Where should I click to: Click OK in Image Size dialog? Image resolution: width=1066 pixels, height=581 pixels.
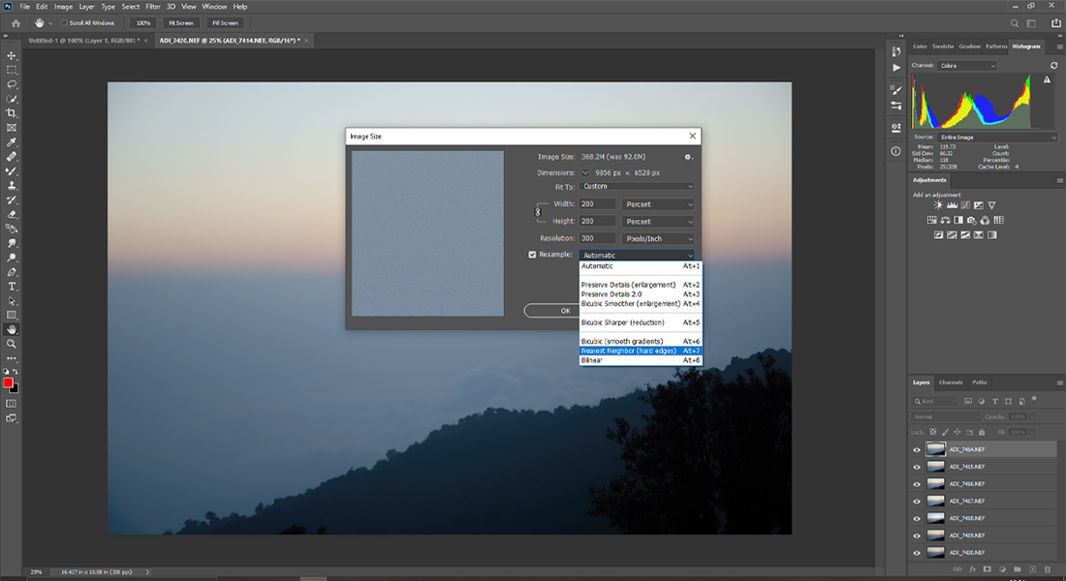(x=551, y=311)
